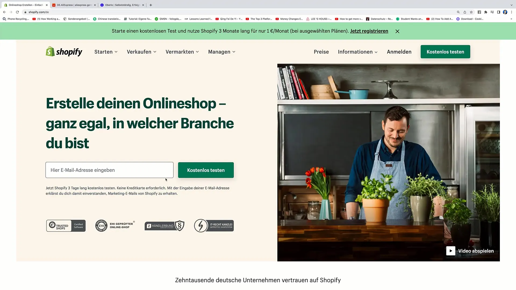
Task: Dismiss the green promo banner
Action: tap(397, 31)
